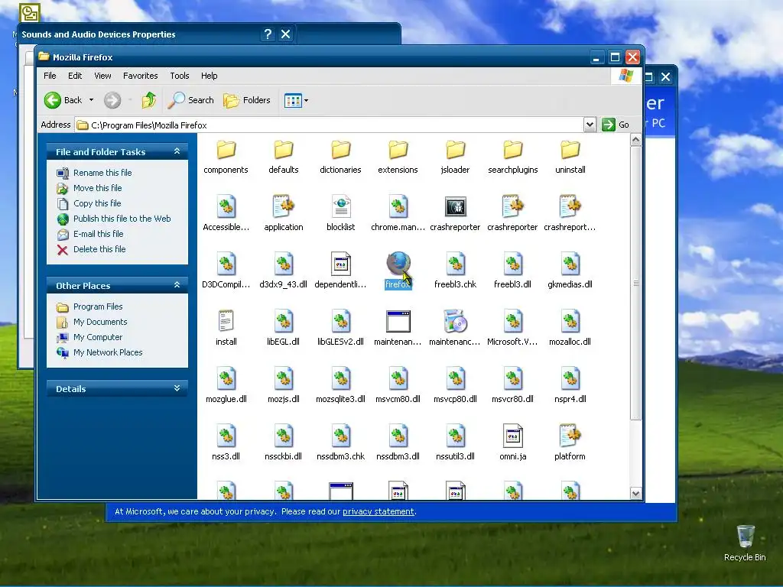This screenshot has width=783, height=587.
Task: Open the File menu
Action: pos(50,76)
